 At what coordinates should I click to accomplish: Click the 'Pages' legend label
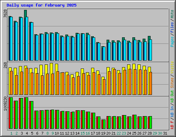(172, 42)
